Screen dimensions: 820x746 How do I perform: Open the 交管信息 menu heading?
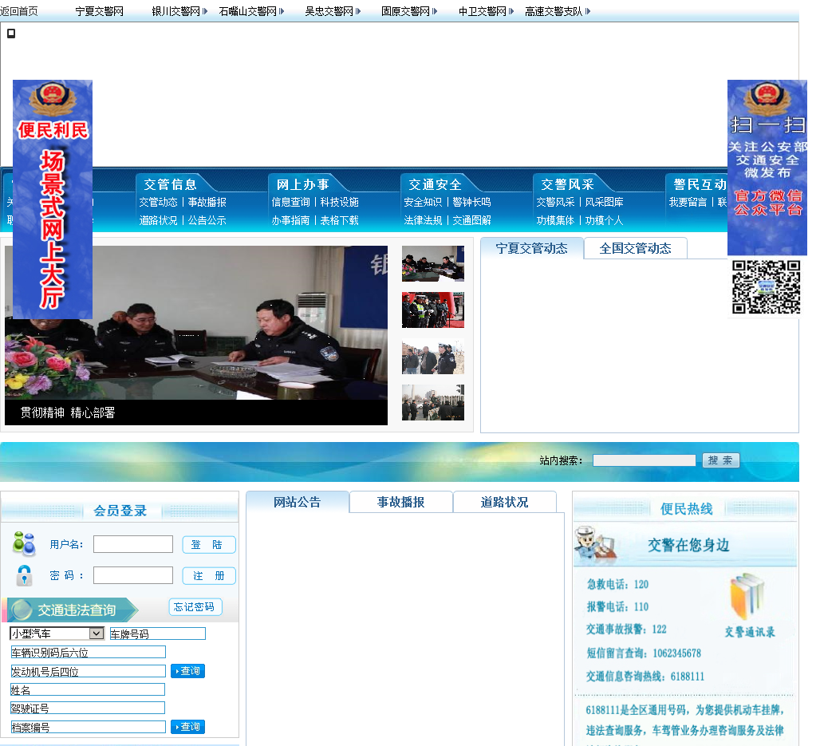[x=171, y=184]
